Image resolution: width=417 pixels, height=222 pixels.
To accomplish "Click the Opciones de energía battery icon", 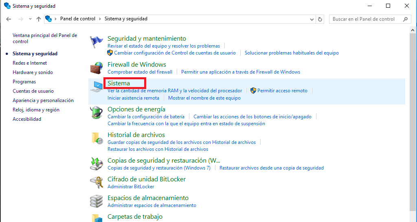I will pyautogui.click(x=96, y=113).
